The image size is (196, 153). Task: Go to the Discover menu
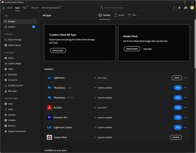35,8
